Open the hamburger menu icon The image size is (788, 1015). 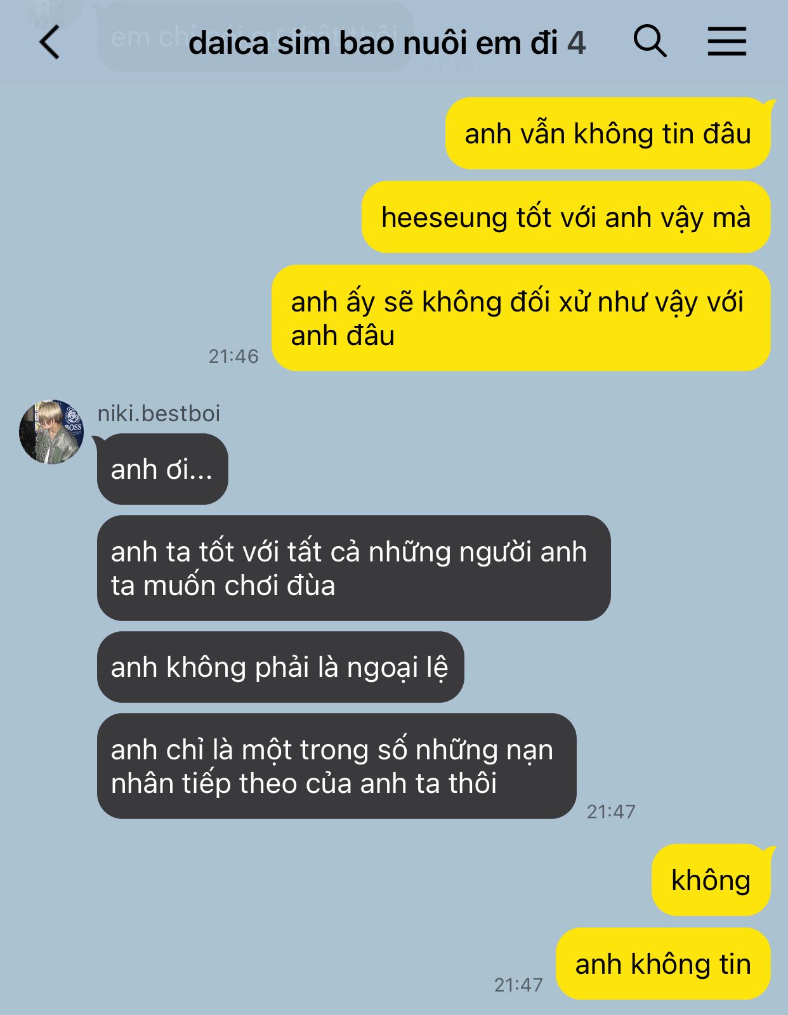pyautogui.click(x=727, y=41)
